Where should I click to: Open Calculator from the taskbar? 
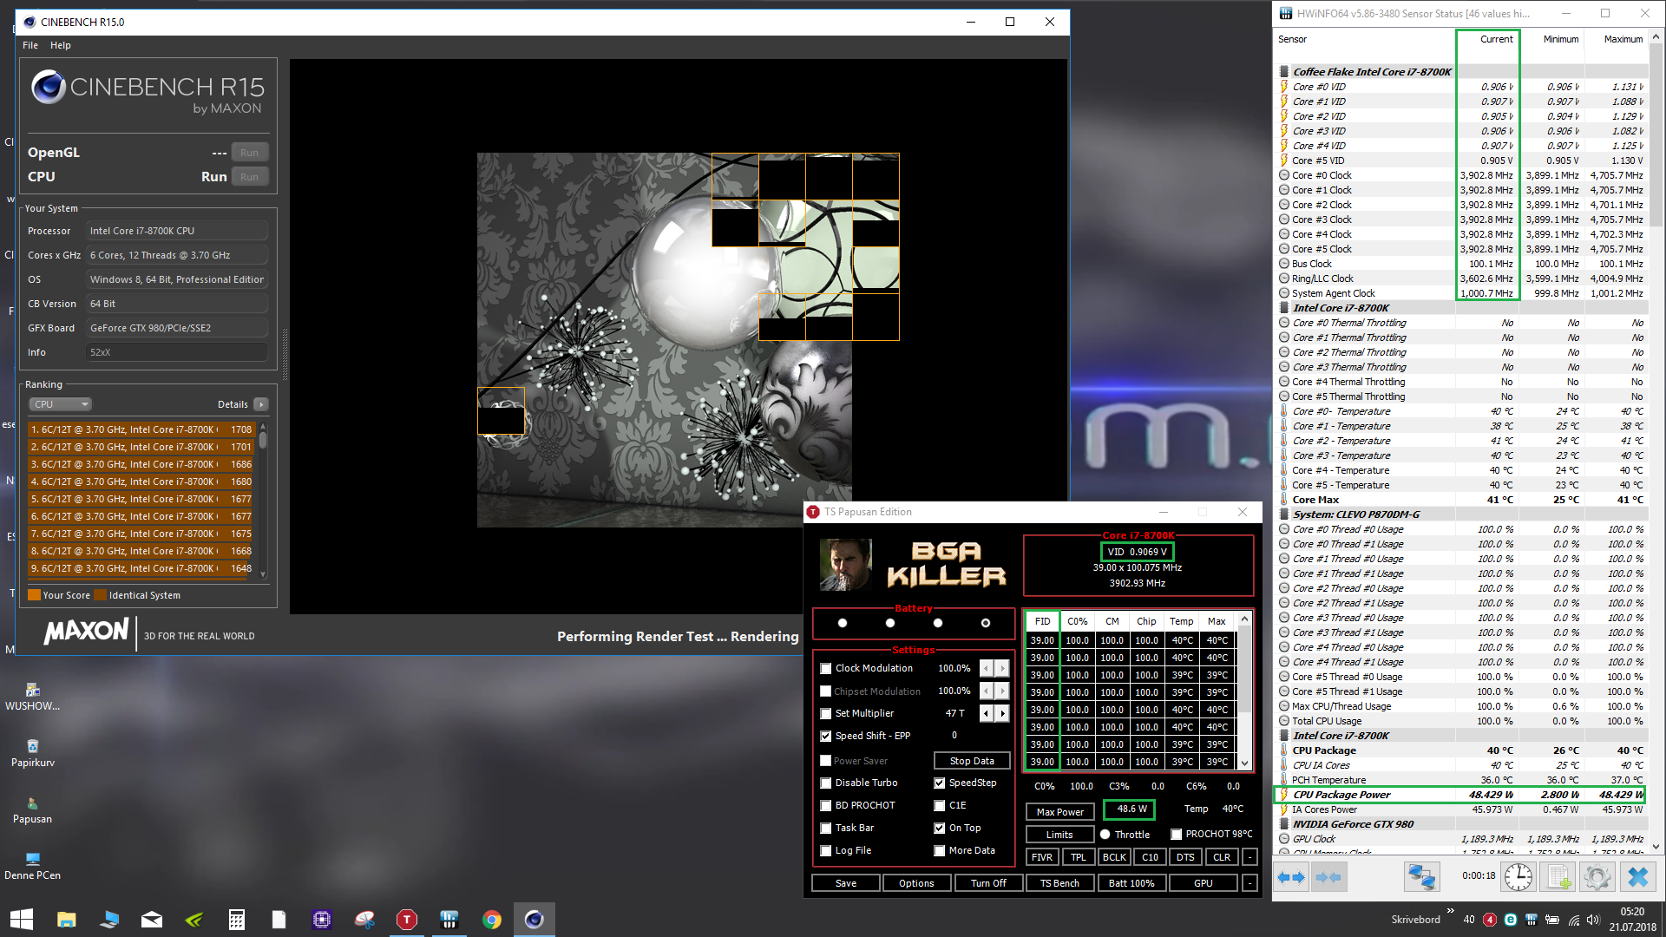[x=237, y=920]
